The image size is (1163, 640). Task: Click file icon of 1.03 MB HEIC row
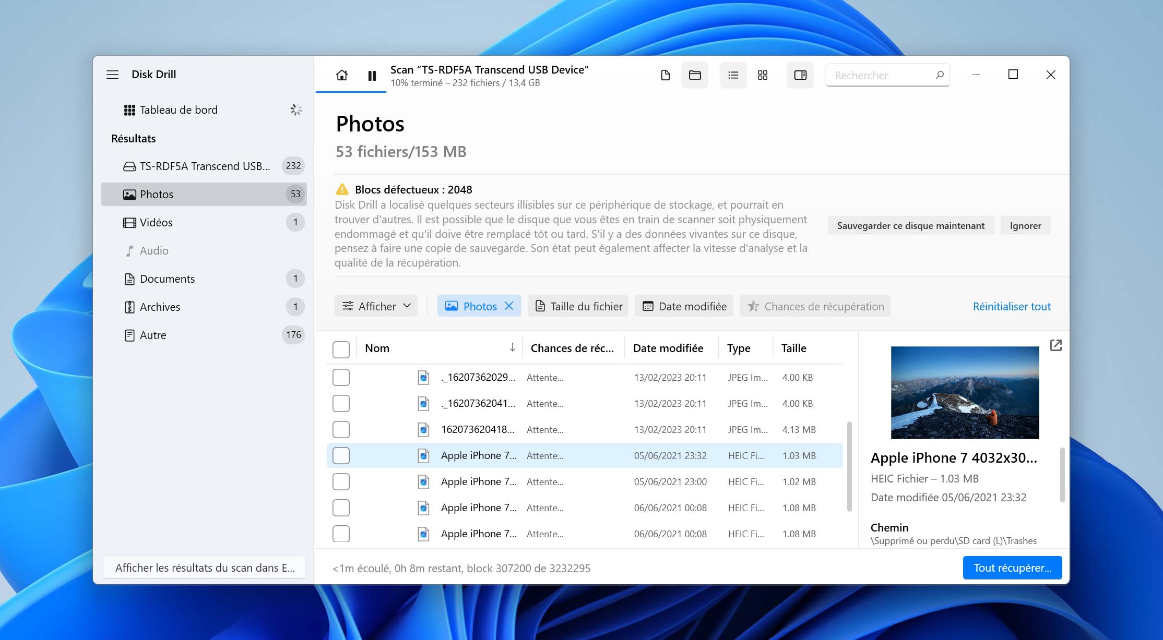pyautogui.click(x=423, y=455)
